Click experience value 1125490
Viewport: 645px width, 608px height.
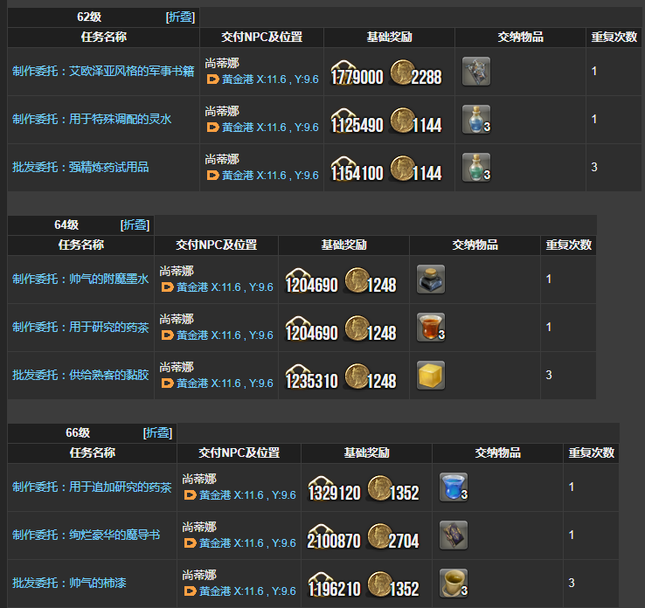coord(357,126)
